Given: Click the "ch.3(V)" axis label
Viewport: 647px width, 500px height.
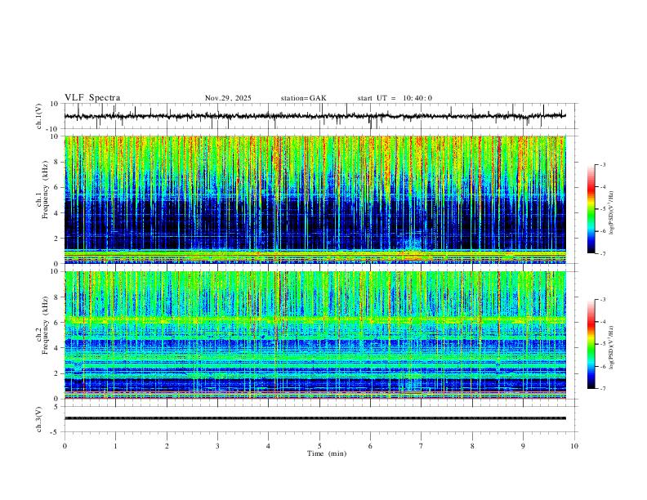Looking at the screenshot, I should tap(39, 420).
